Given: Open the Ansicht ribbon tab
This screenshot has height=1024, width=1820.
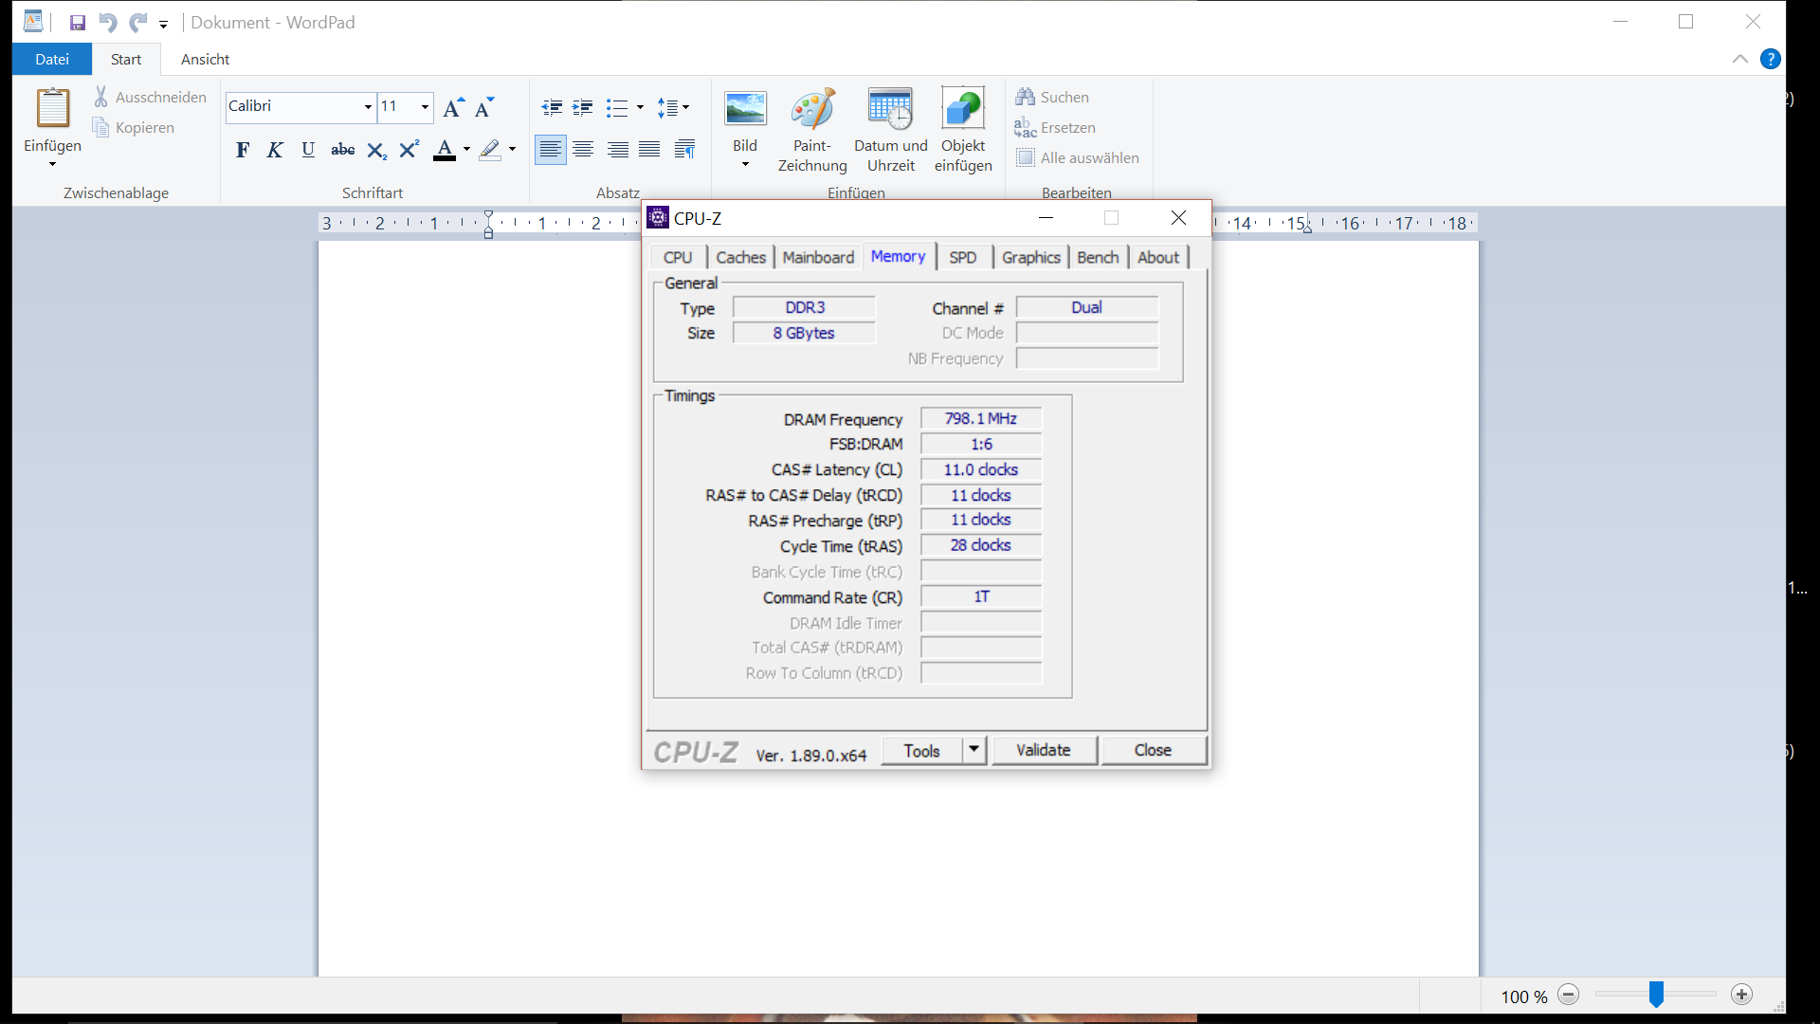Looking at the screenshot, I should (x=205, y=59).
